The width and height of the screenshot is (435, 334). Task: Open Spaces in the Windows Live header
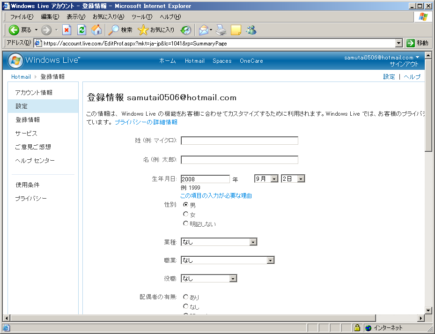click(222, 61)
